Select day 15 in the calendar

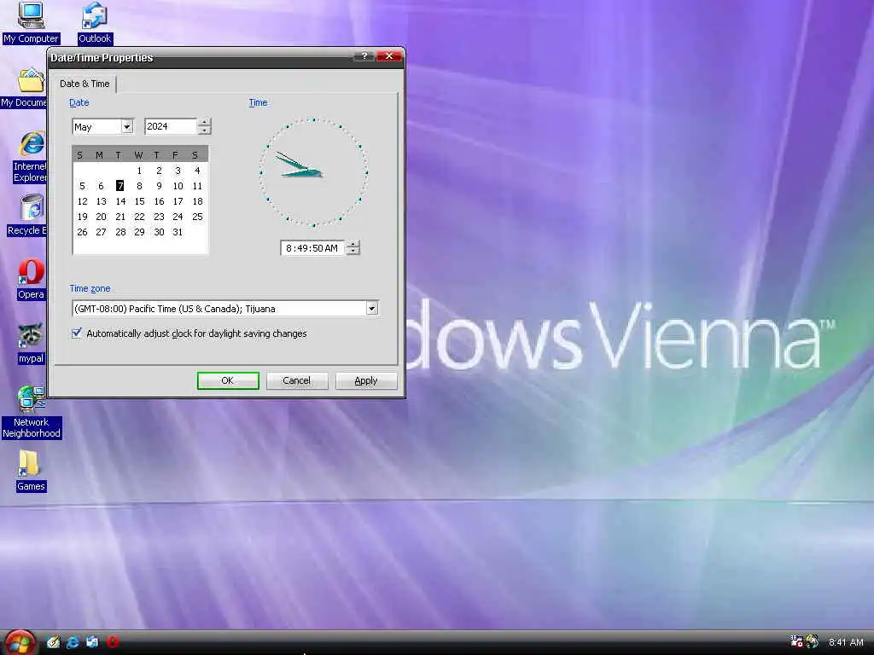[x=139, y=201]
